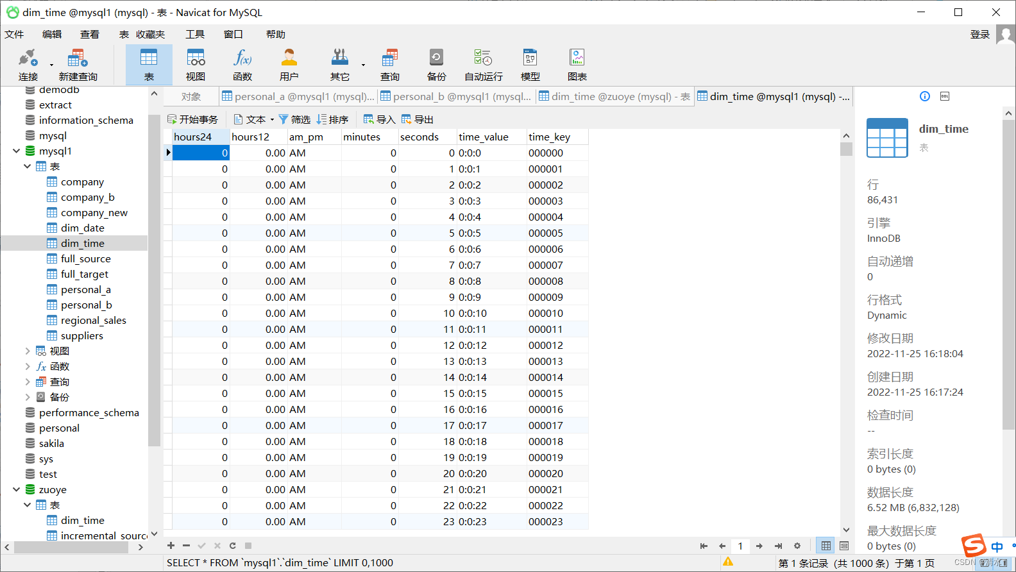Click the query warning icon in status bar

pos(728,562)
